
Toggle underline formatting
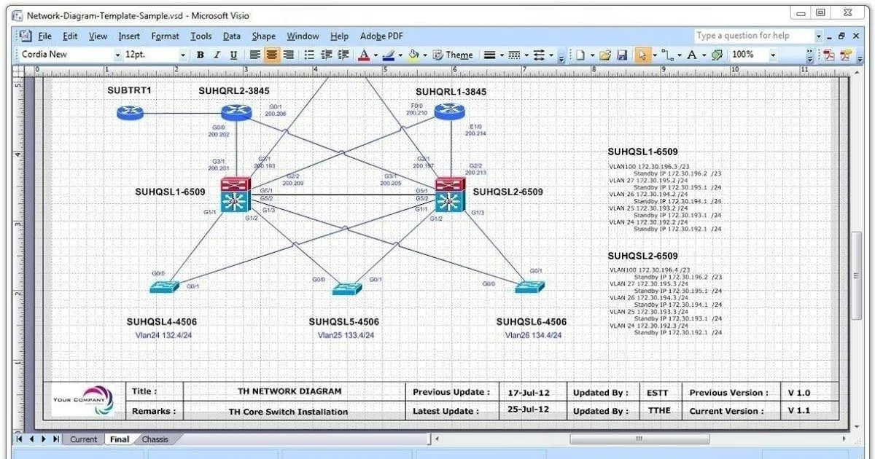click(x=233, y=55)
